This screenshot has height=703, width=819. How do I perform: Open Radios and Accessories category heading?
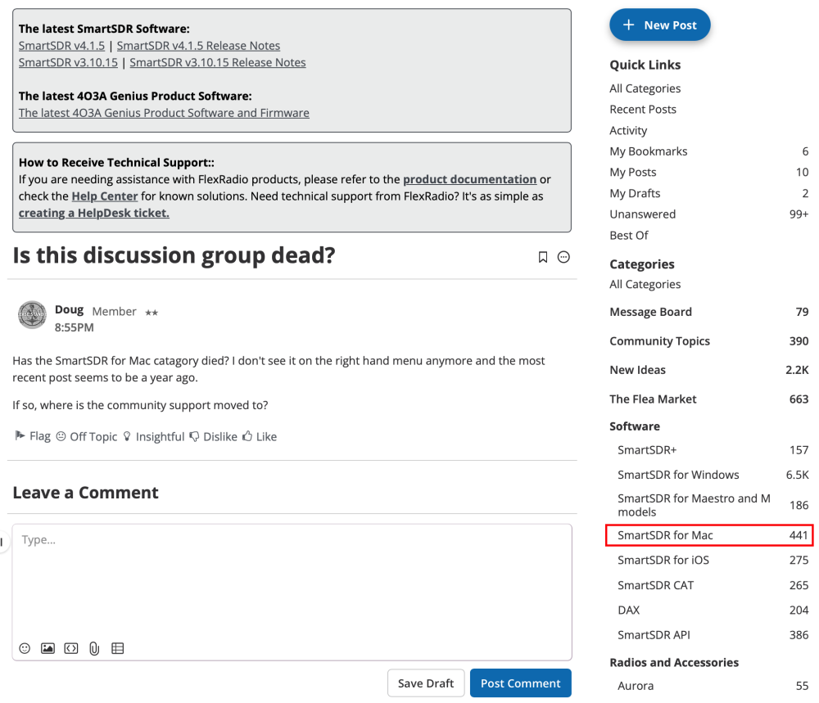tap(674, 663)
